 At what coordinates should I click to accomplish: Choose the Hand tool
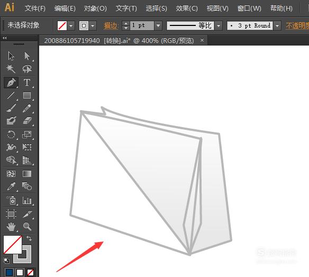tap(11, 227)
